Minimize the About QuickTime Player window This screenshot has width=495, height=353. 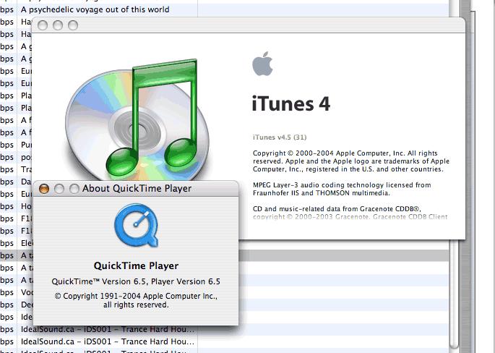click(59, 189)
